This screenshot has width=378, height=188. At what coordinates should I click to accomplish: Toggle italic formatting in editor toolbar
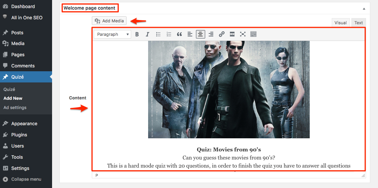147,34
